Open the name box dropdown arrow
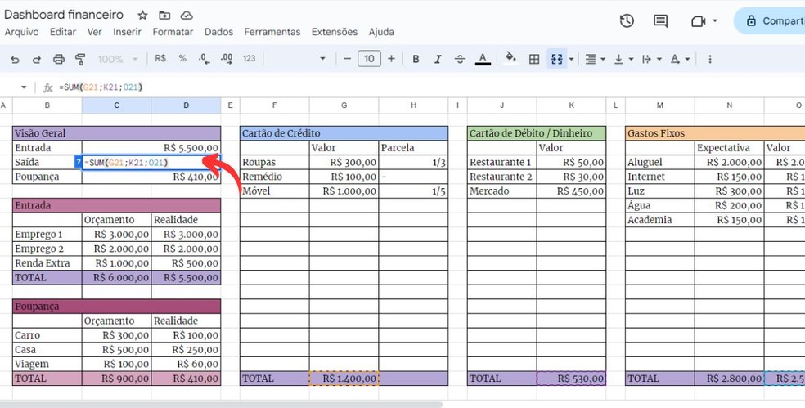805x408 pixels. (24, 87)
